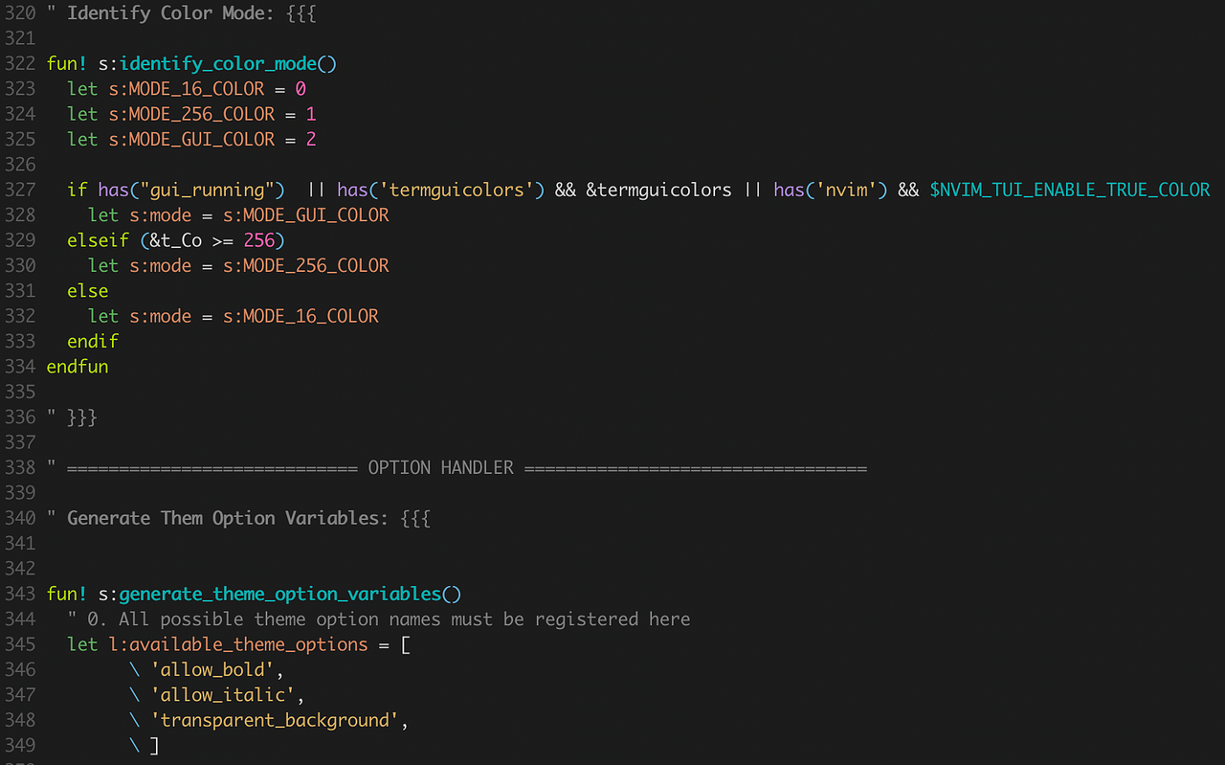Click the number 256 on line 329
Image resolution: width=1225 pixels, height=765 pixels.
click(259, 239)
